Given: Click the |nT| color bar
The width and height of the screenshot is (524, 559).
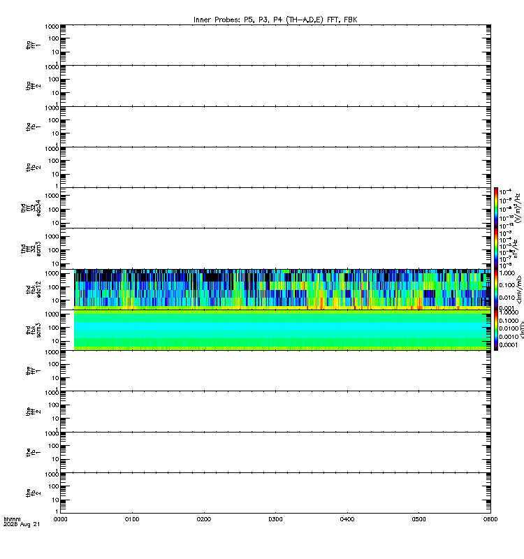Looking at the screenshot, I should (x=496, y=330).
